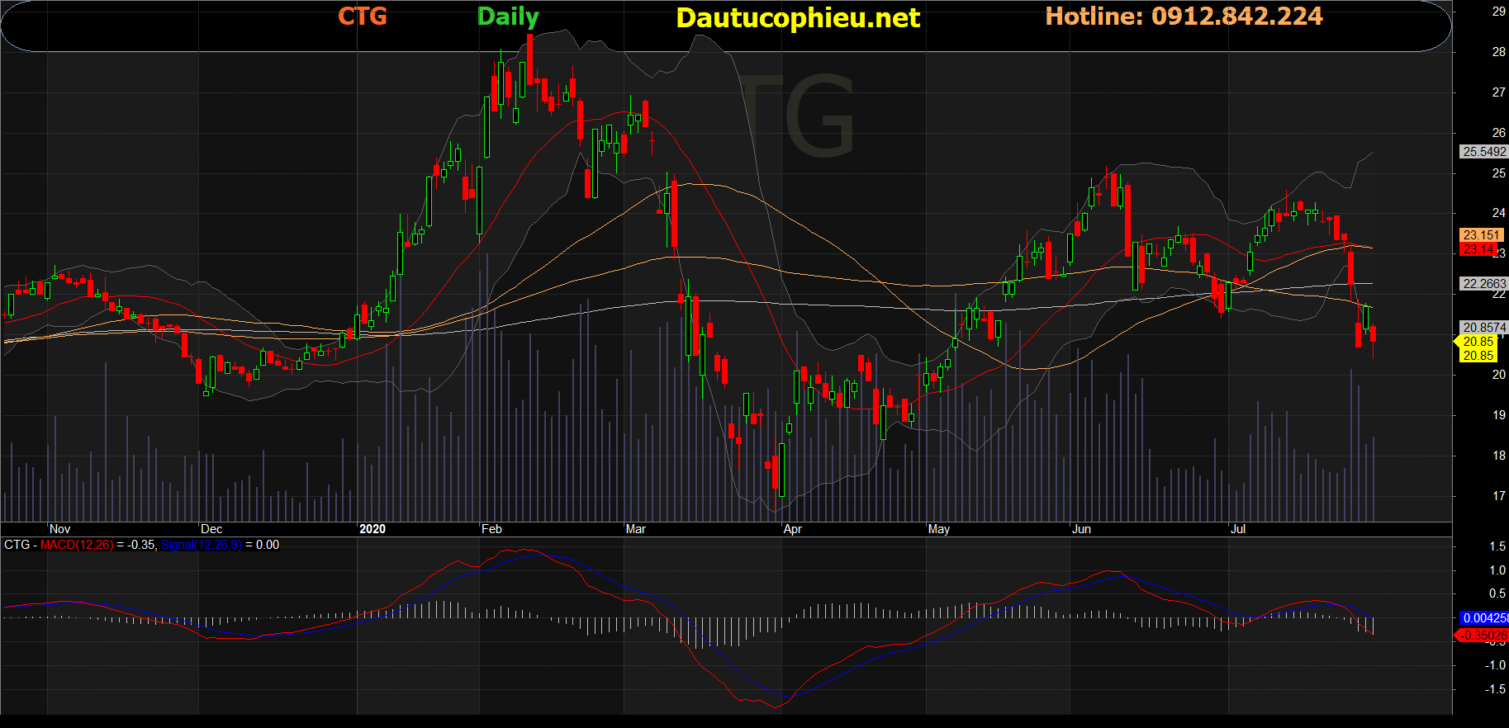Select the blue 0.004258 signal value tag
Viewport: 1509px width, 728px height.
click(x=1484, y=618)
